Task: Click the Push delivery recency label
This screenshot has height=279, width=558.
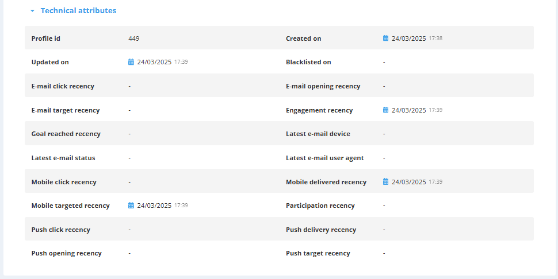Action: coord(321,230)
